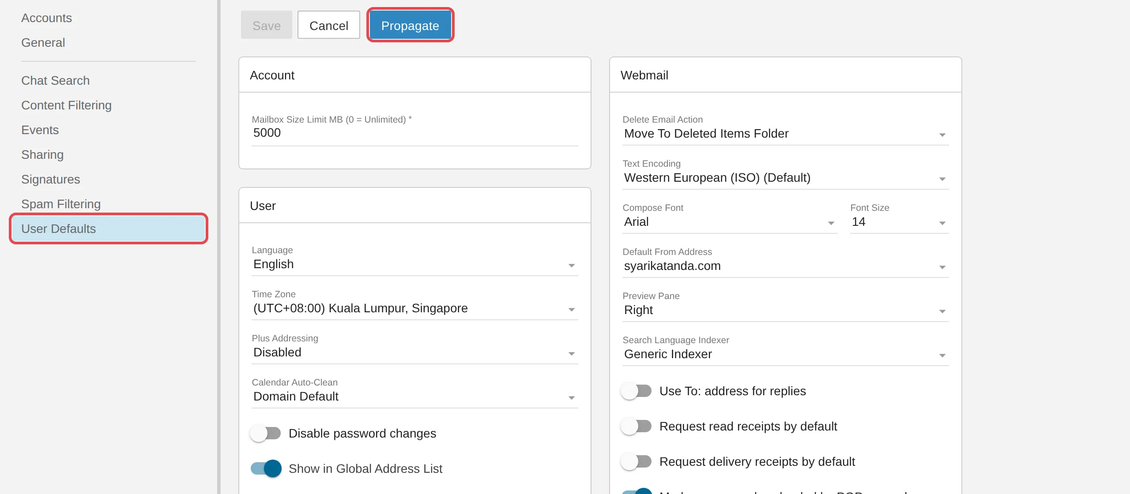Viewport: 1130px width, 494px height.
Task: Toggle Disable password changes switch
Action: tap(266, 434)
